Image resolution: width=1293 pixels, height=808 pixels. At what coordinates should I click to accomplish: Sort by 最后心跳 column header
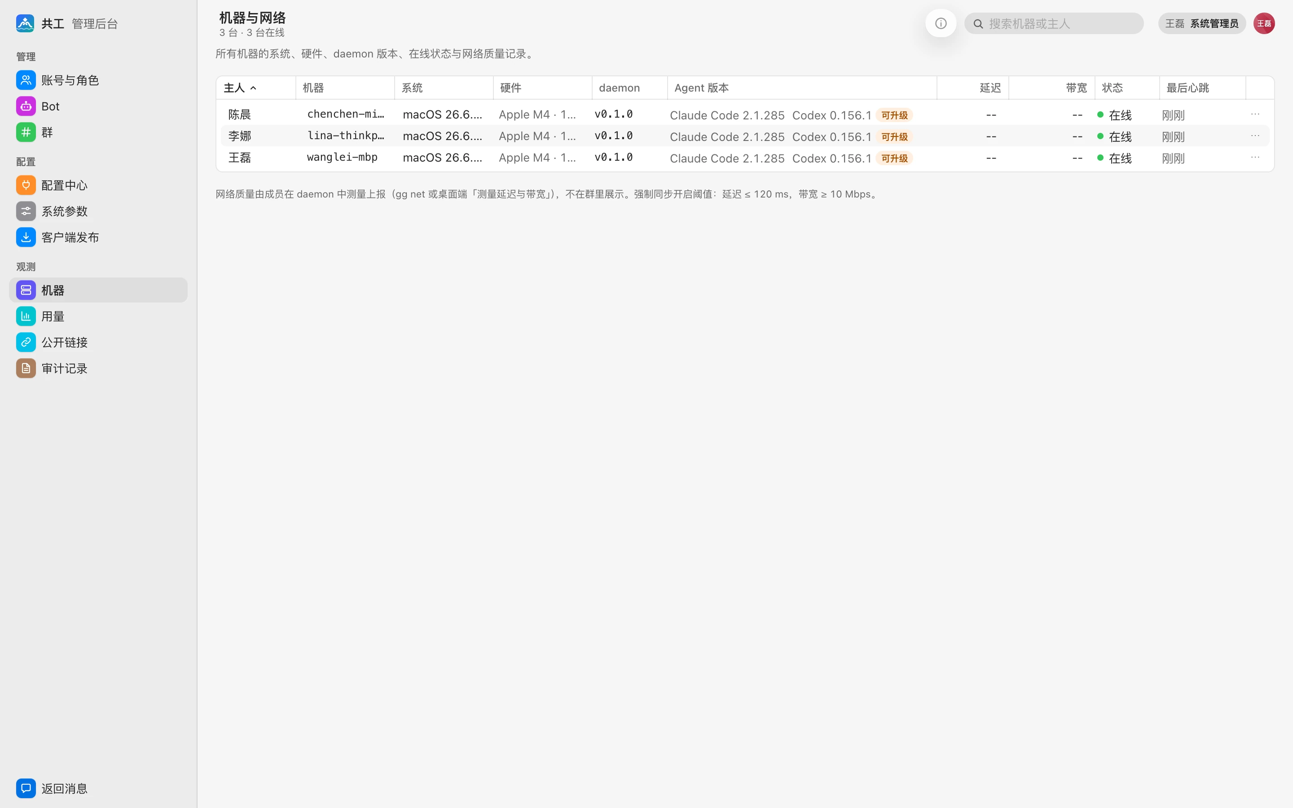click(x=1202, y=88)
